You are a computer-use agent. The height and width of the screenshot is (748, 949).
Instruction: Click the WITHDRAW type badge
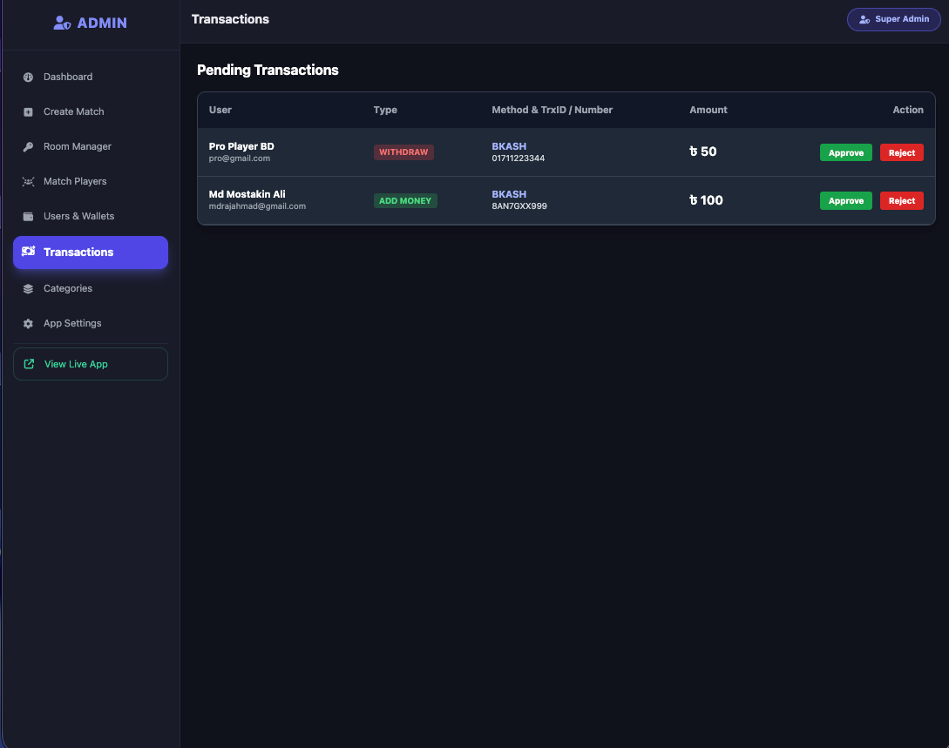click(403, 152)
